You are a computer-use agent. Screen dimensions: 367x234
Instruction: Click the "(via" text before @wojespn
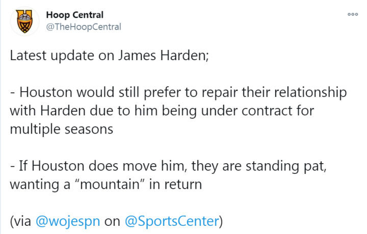[20, 222]
